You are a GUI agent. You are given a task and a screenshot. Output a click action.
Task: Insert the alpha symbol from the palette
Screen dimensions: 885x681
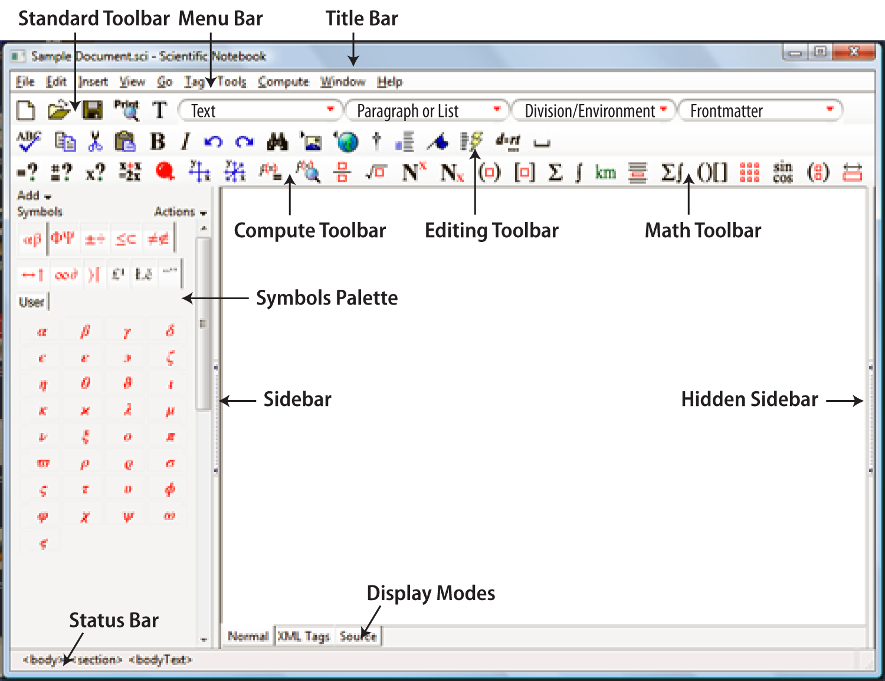point(42,332)
